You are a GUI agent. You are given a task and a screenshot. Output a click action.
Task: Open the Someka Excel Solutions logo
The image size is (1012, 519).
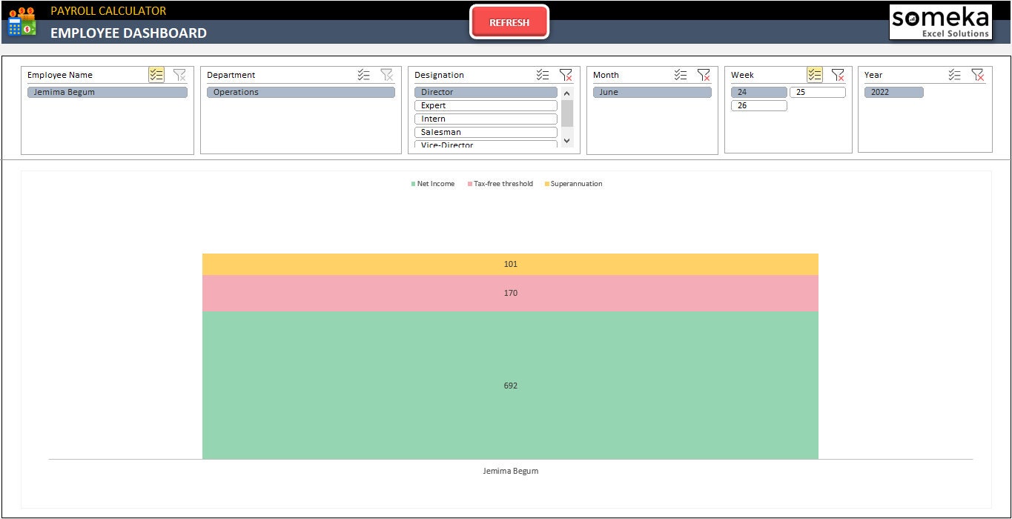pyautogui.click(x=941, y=22)
